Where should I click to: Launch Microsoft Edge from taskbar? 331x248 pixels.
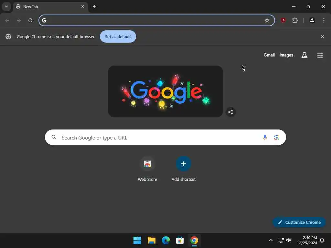click(166, 240)
